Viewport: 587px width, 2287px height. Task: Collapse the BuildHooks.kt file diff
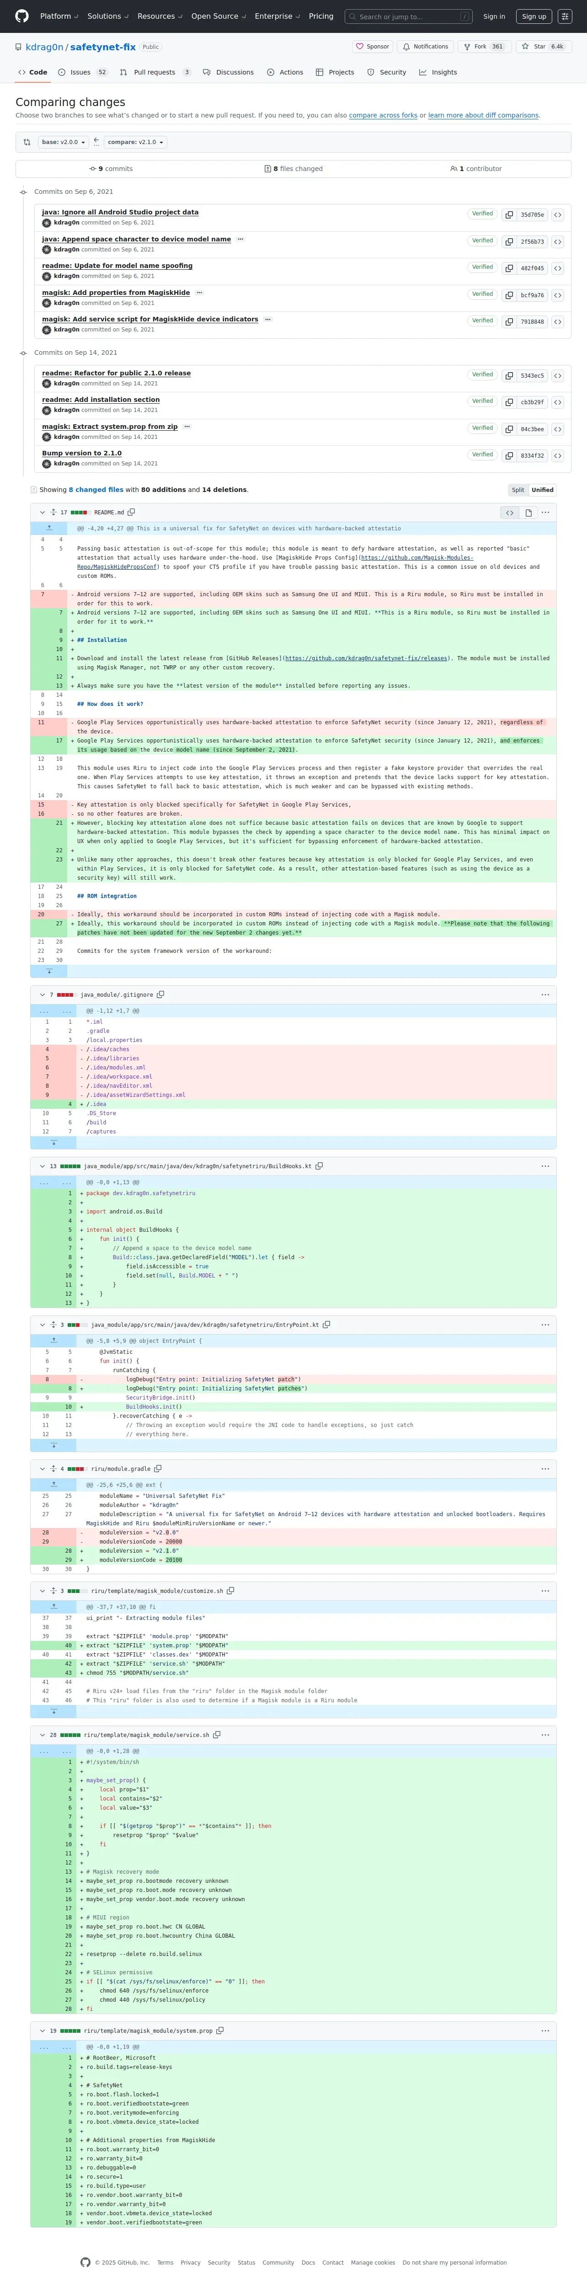(x=42, y=1166)
